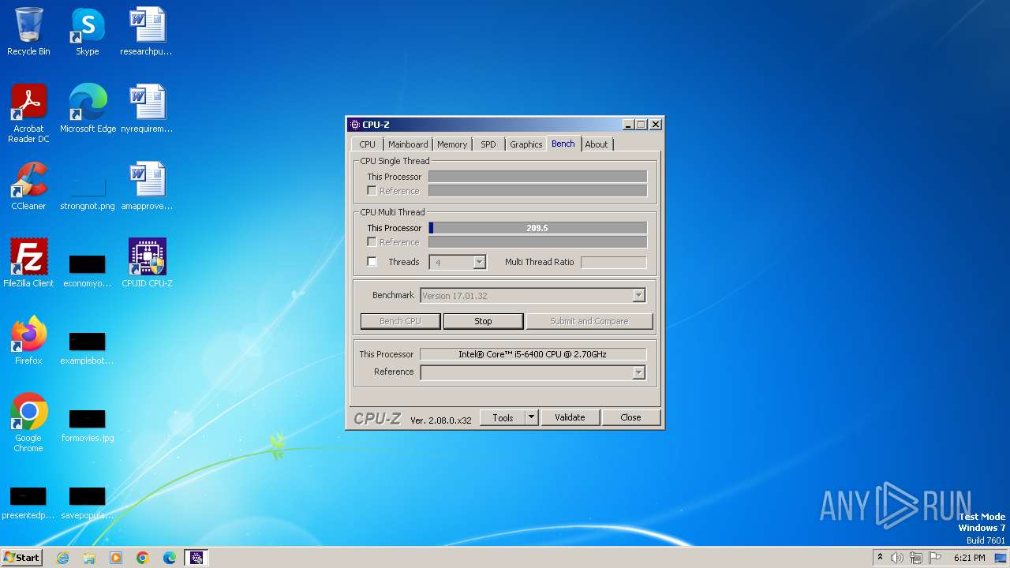Image resolution: width=1010 pixels, height=568 pixels.
Task: Click Submit and Compare button
Action: coord(589,321)
